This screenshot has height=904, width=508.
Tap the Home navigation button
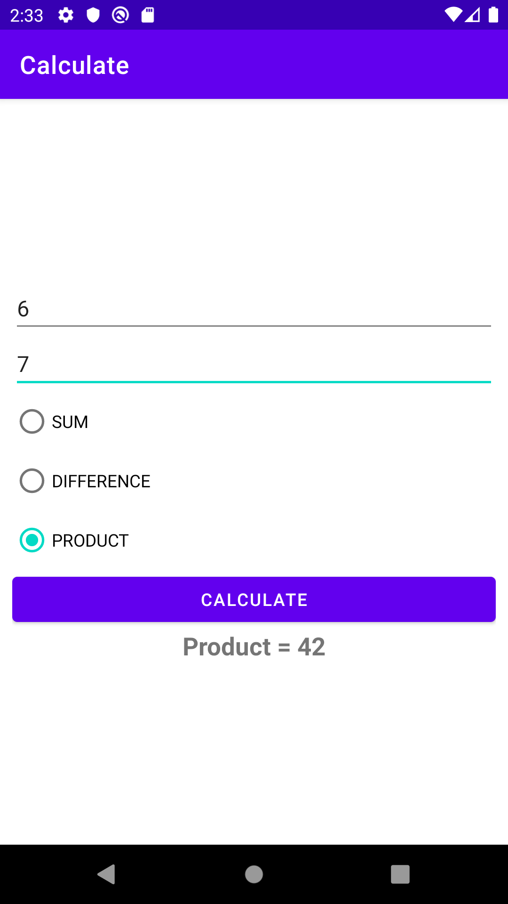pyautogui.click(x=254, y=875)
